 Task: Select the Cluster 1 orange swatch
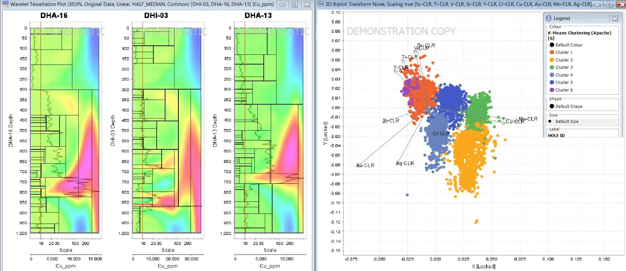click(552, 52)
